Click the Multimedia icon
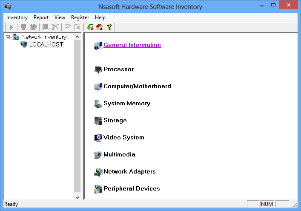 [x=98, y=155]
